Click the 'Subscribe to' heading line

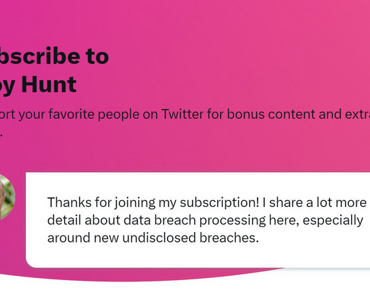[54, 56]
